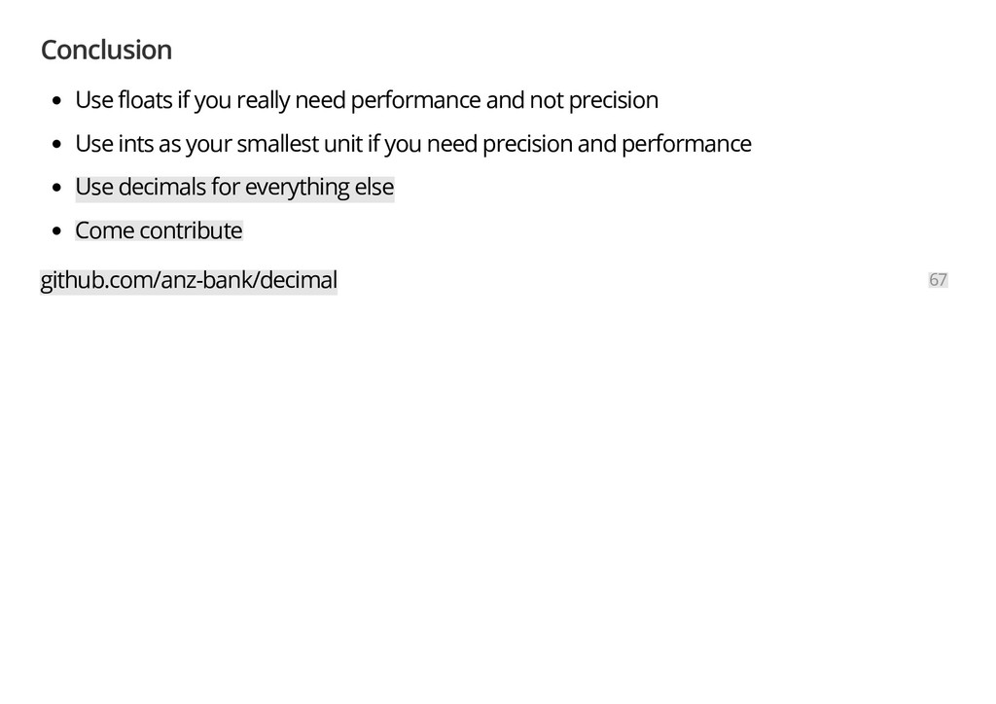Click the word 'everything' in third bullet
This screenshot has width=996, height=704.
point(297,188)
